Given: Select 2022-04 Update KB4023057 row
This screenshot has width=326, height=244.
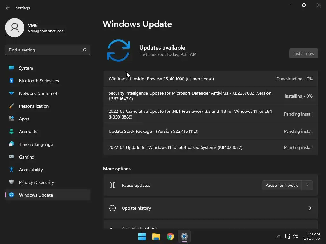Looking at the screenshot, I should click(x=211, y=147).
